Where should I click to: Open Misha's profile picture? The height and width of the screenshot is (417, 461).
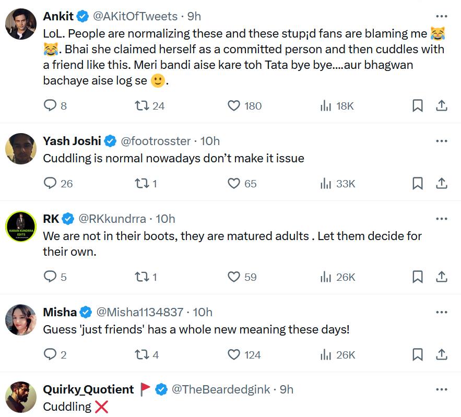pyautogui.click(x=21, y=319)
